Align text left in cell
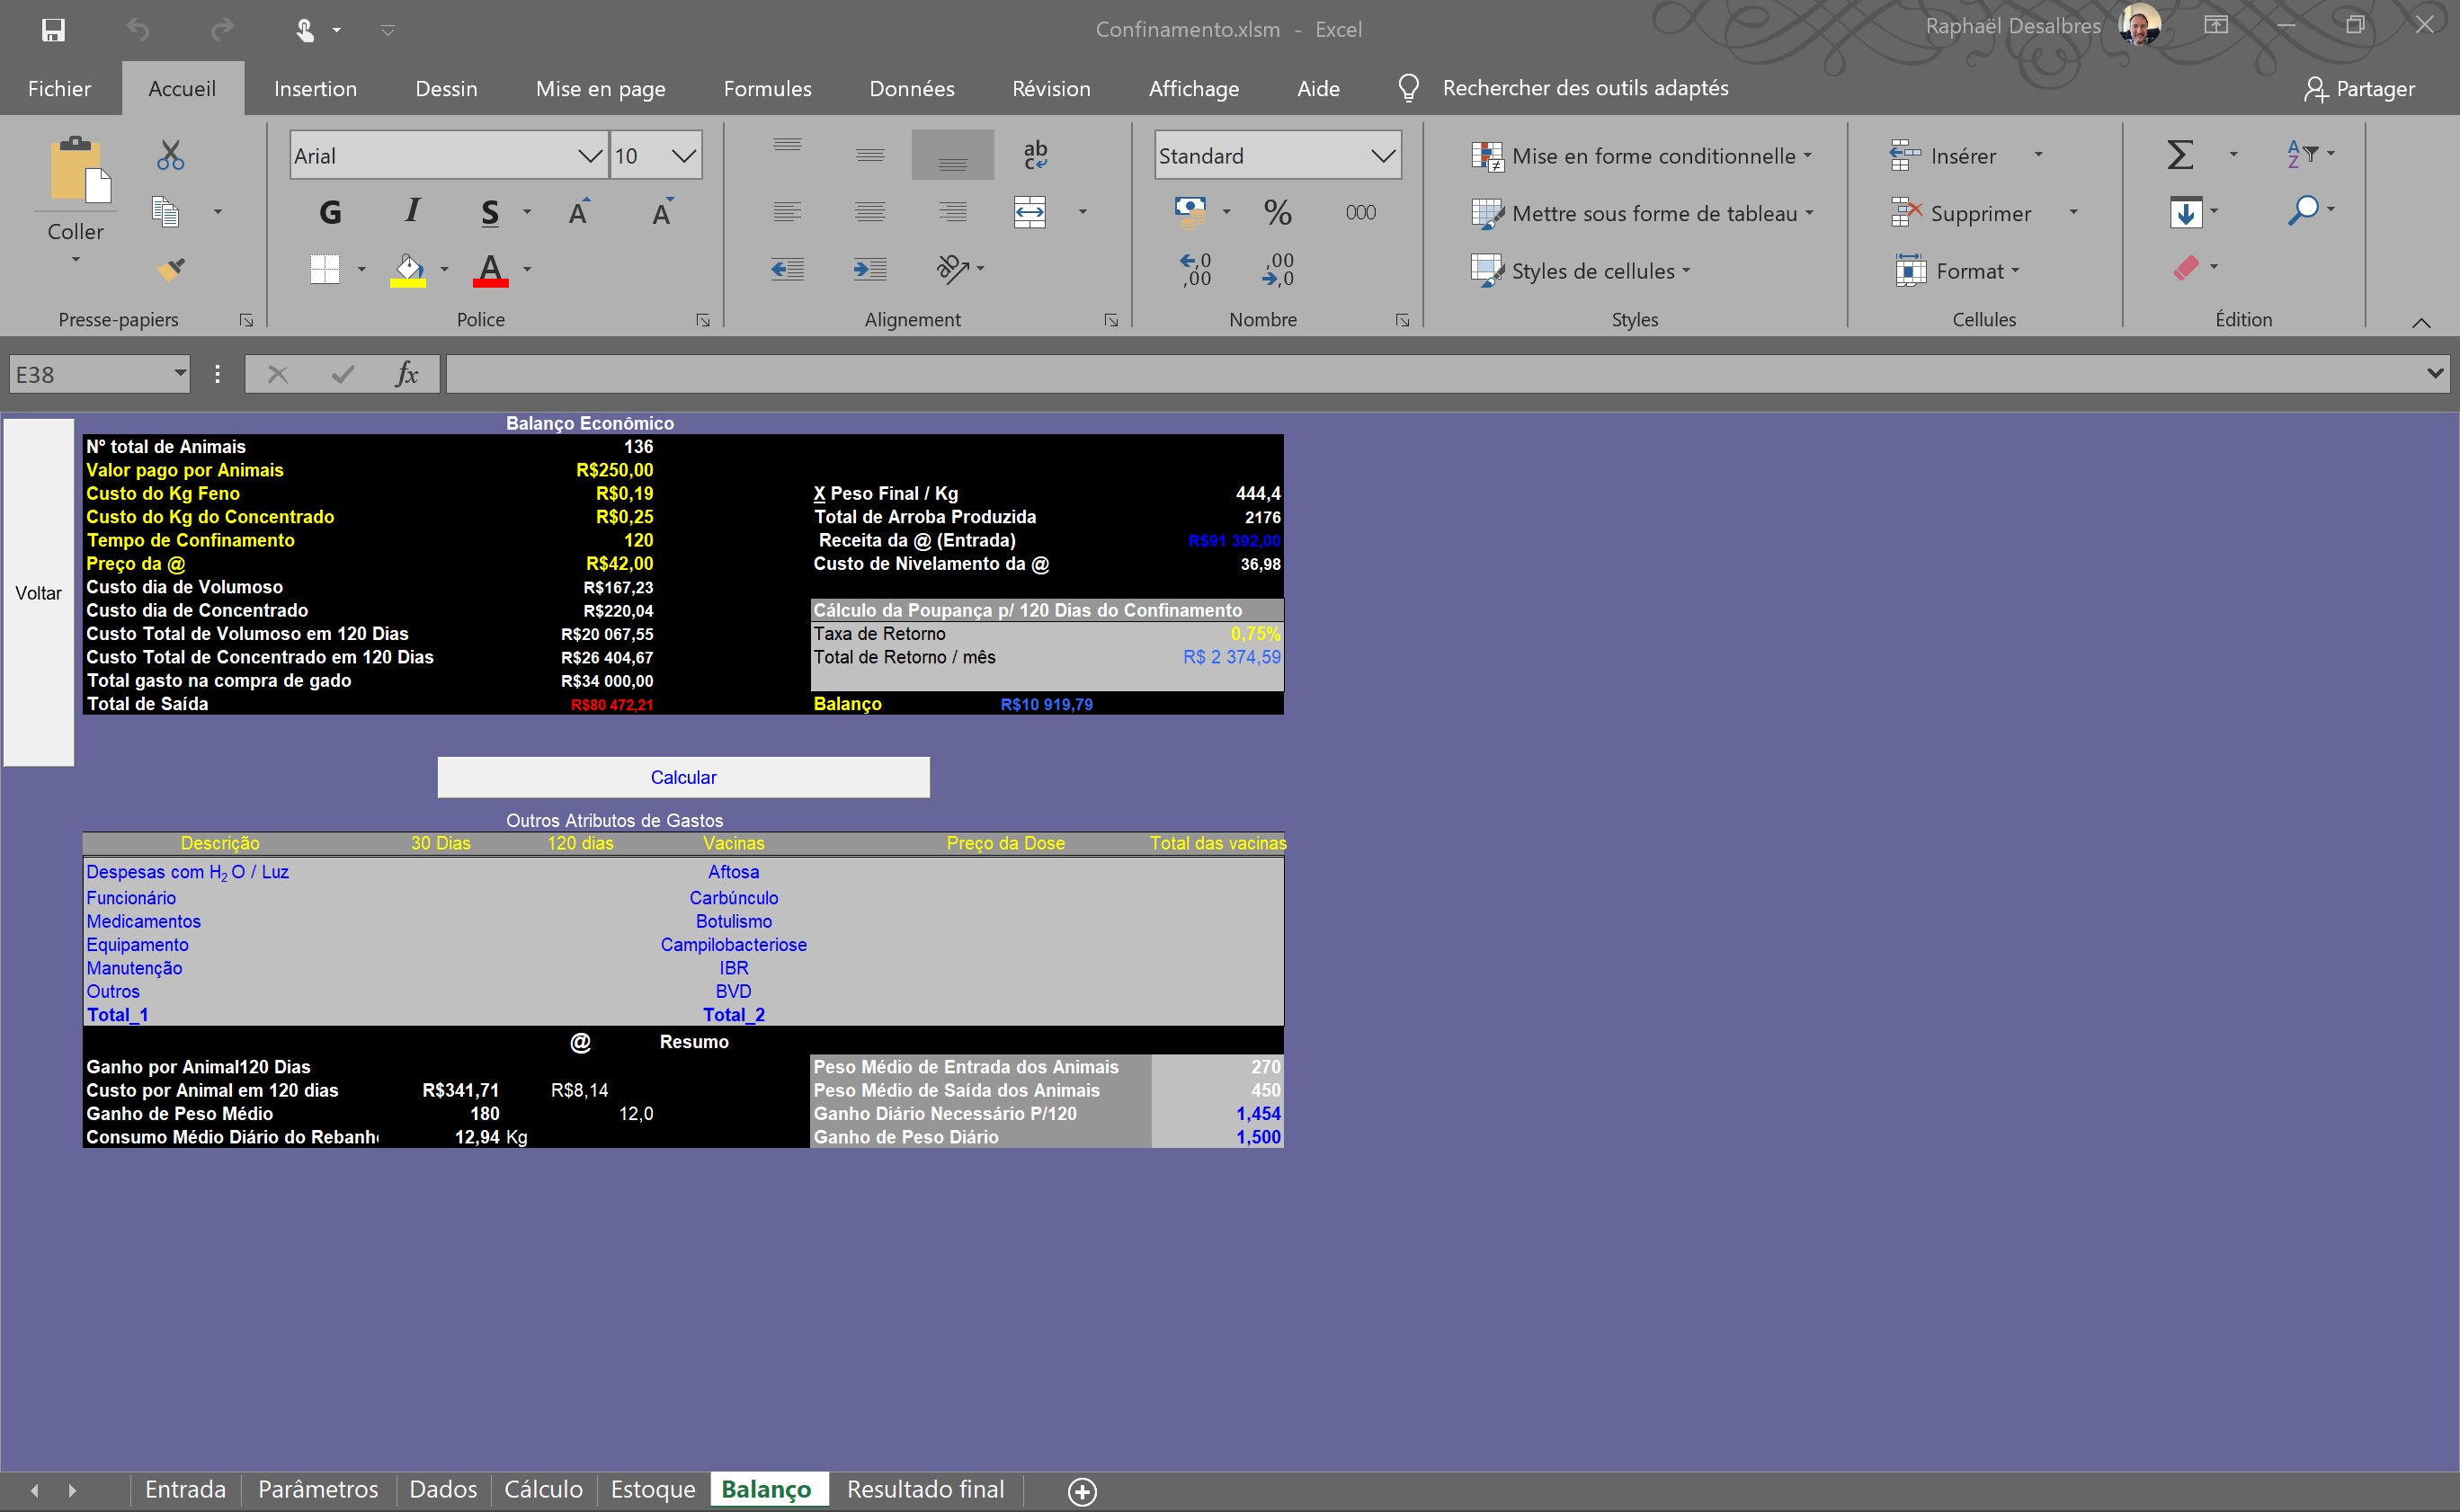The image size is (2460, 1512). tap(787, 212)
